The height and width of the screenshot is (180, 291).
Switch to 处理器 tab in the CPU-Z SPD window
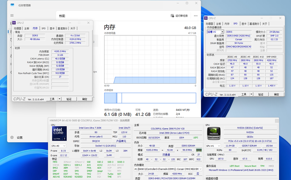209,24
